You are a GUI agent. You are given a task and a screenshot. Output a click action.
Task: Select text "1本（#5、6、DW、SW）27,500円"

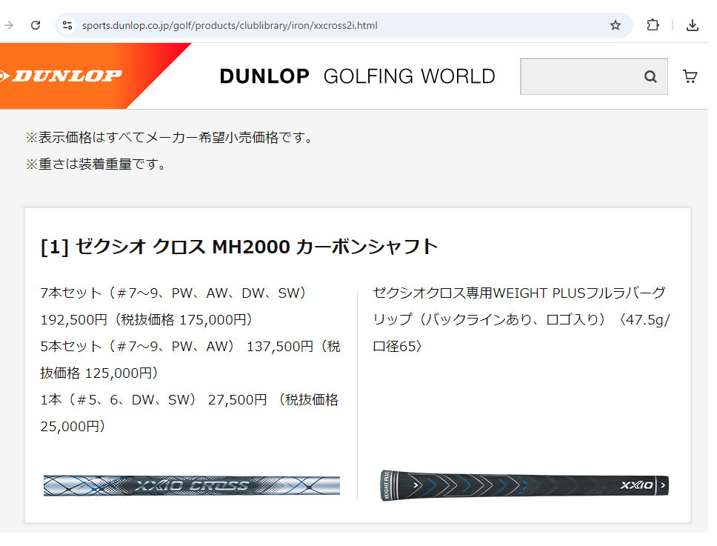[x=153, y=399]
